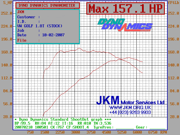Viewport: 180px width, 135px height.
Task: Select the Dyno Dynamics Dynamometer title bar
Action: (47, 5)
